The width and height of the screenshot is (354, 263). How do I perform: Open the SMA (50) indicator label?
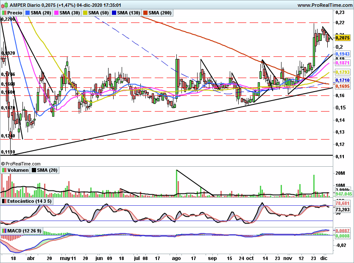(x=98, y=13)
